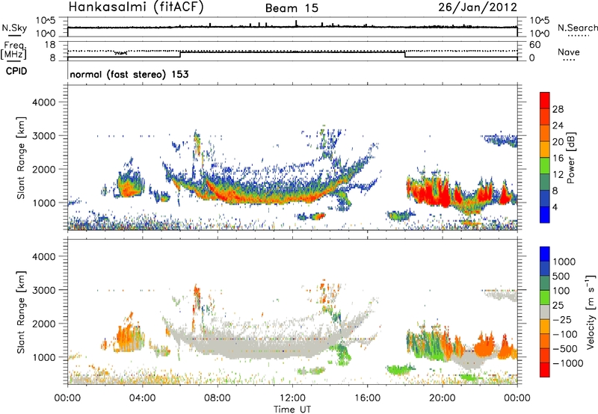Image resolution: width=598 pixels, height=414 pixels.
Task: Click the "4000" tick of the power panel
Action: (44, 102)
